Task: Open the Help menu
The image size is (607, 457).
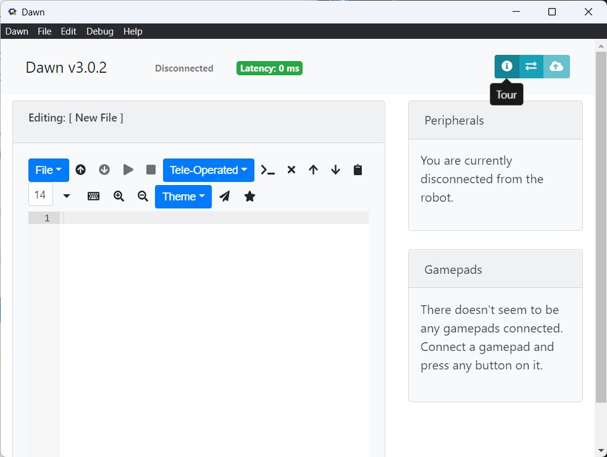Action: click(133, 31)
